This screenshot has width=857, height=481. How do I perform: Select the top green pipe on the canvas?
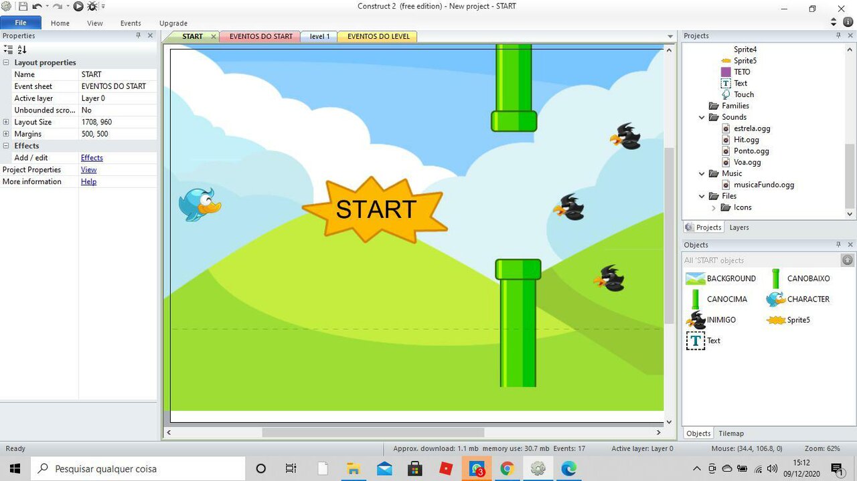point(514,88)
